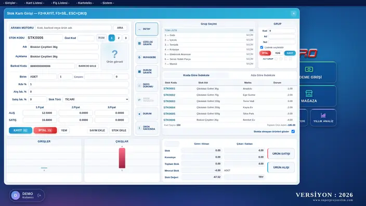Select group 5 — Elektronik Aksesuar row
Screen dimensions: 366x206
[x=208, y=54]
